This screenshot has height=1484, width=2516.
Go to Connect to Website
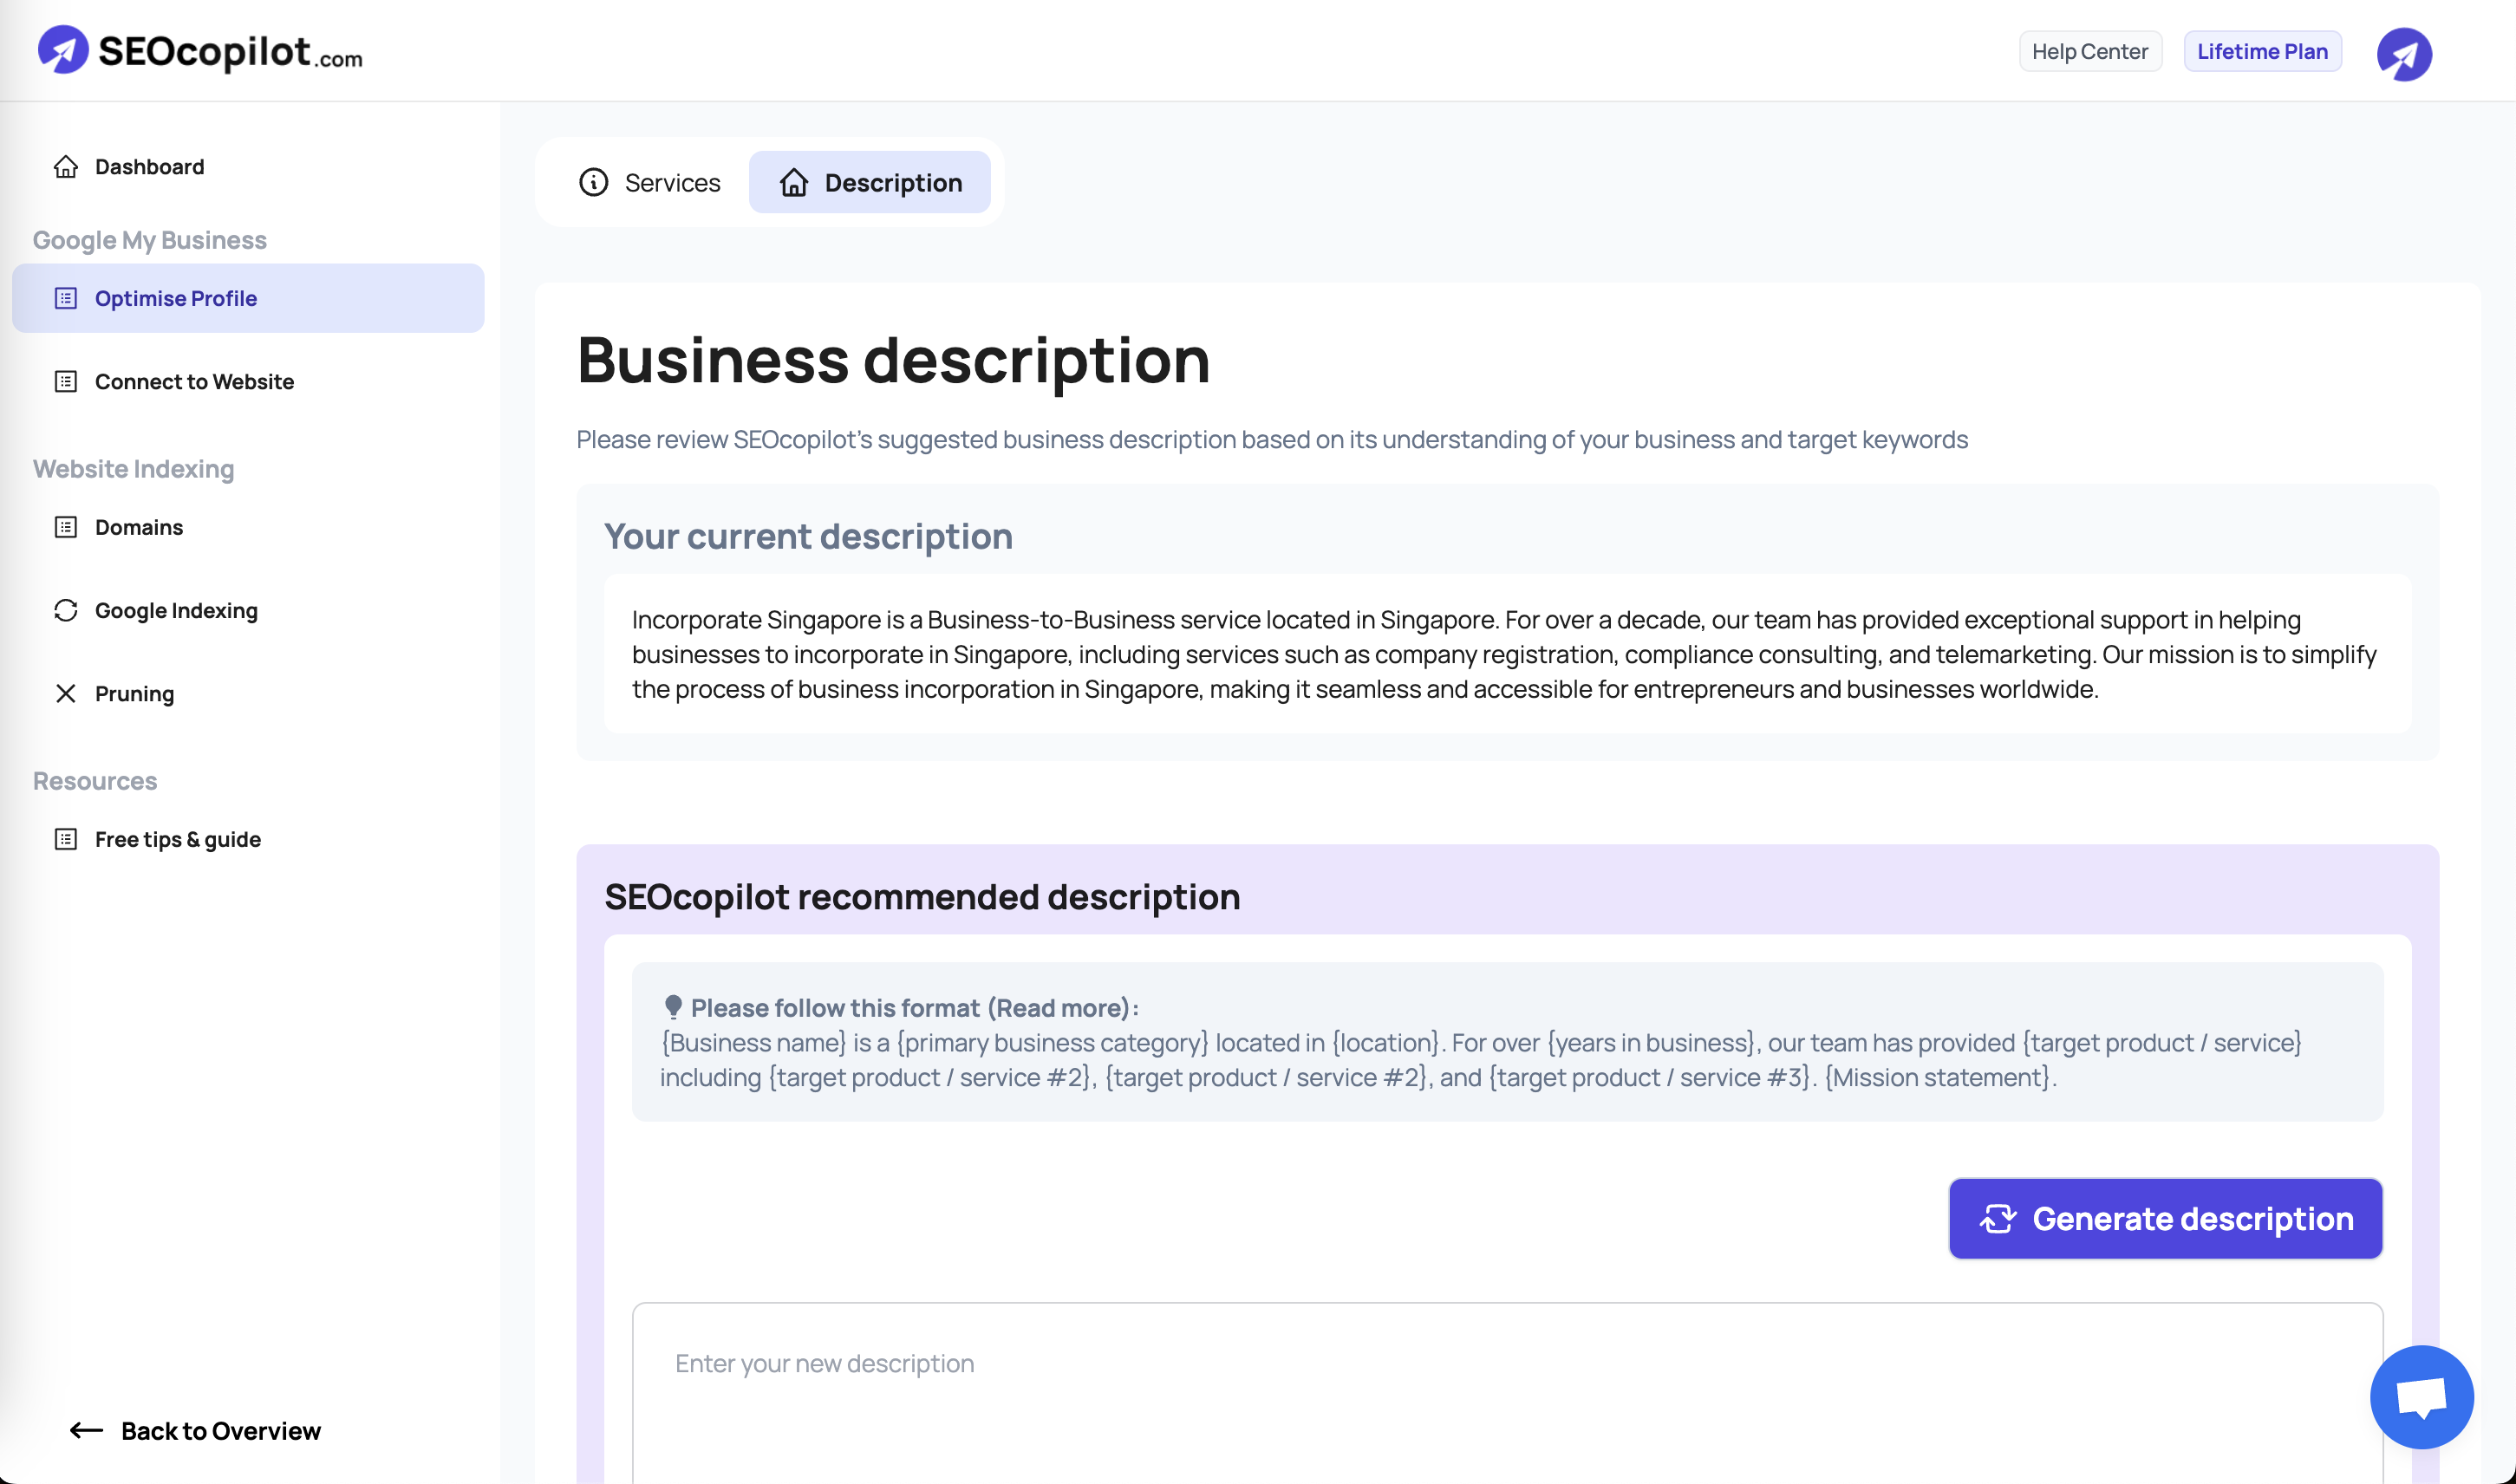coord(194,381)
